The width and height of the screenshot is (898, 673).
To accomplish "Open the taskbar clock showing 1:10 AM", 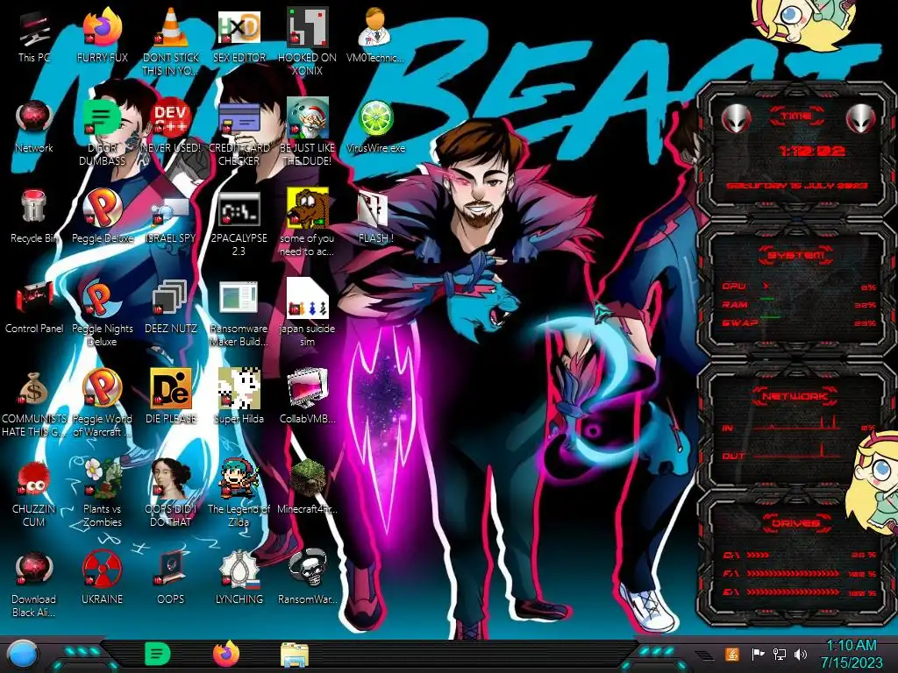I will [x=852, y=654].
